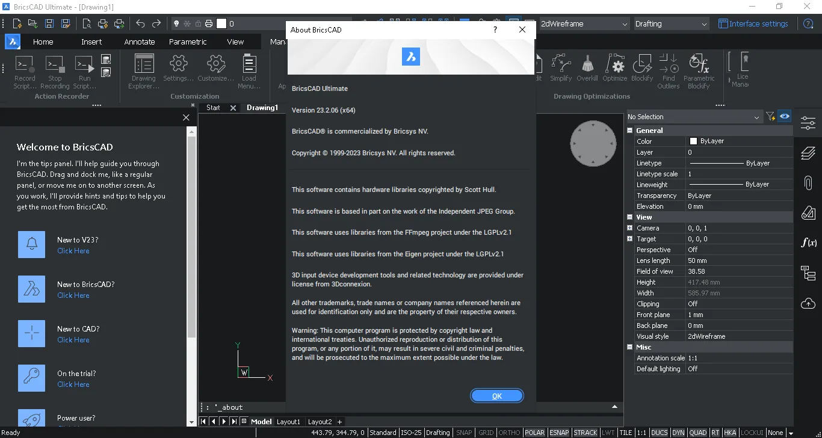Click the Open drawing folder icon
822x438 pixels.
33,24
